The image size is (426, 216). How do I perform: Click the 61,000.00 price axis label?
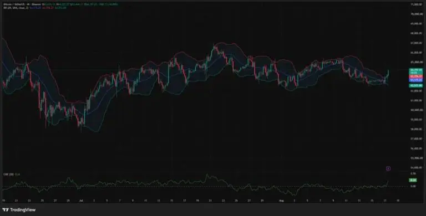tap(417, 100)
